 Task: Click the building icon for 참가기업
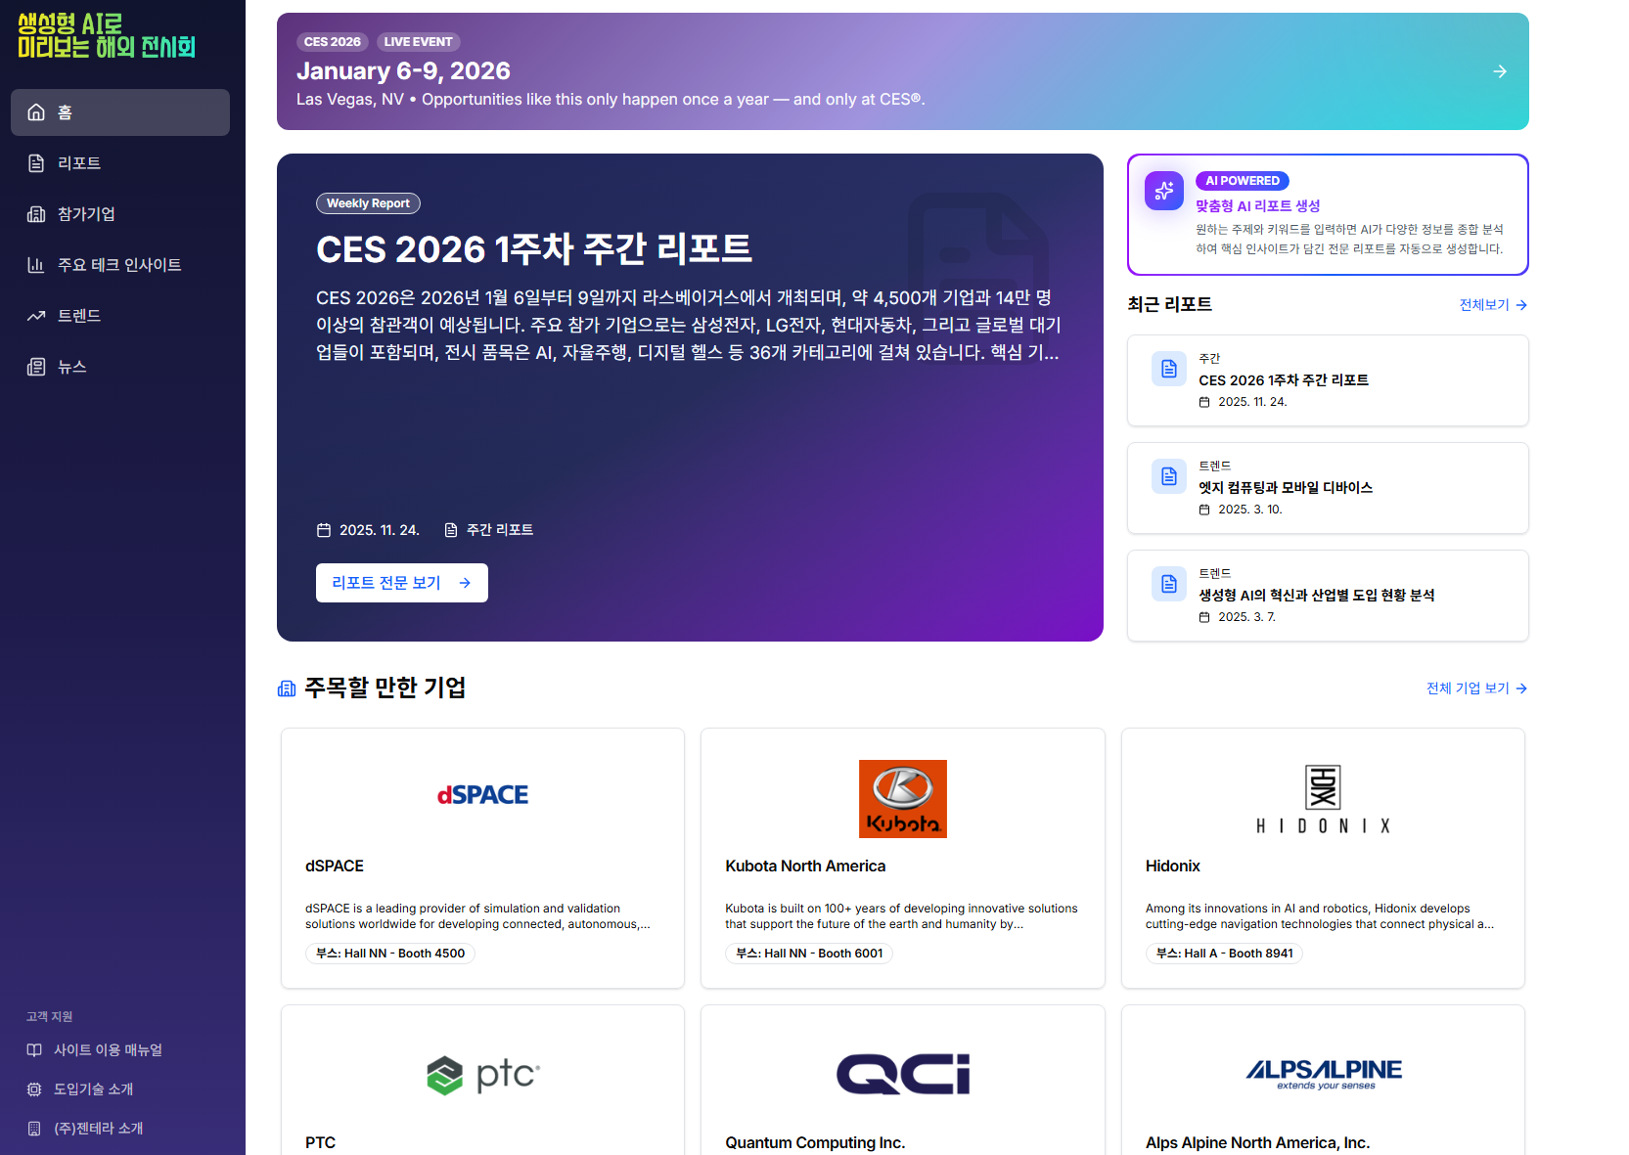(36, 214)
